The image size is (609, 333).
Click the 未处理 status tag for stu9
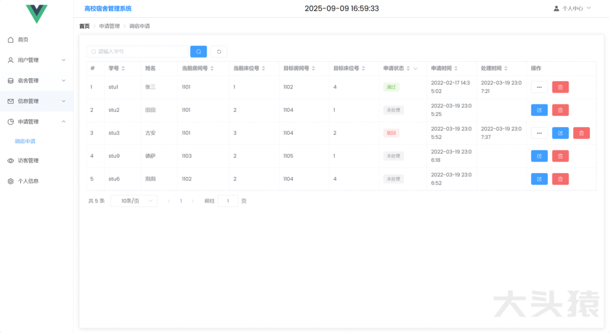pyautogui.click(x=394, y=156)
